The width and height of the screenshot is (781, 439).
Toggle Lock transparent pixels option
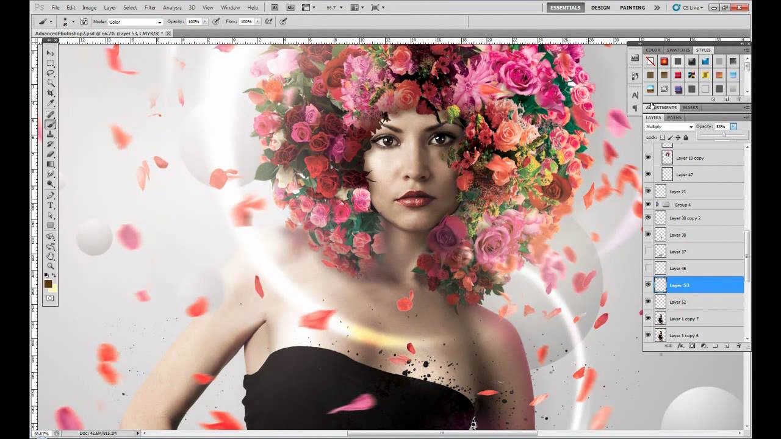663,137
